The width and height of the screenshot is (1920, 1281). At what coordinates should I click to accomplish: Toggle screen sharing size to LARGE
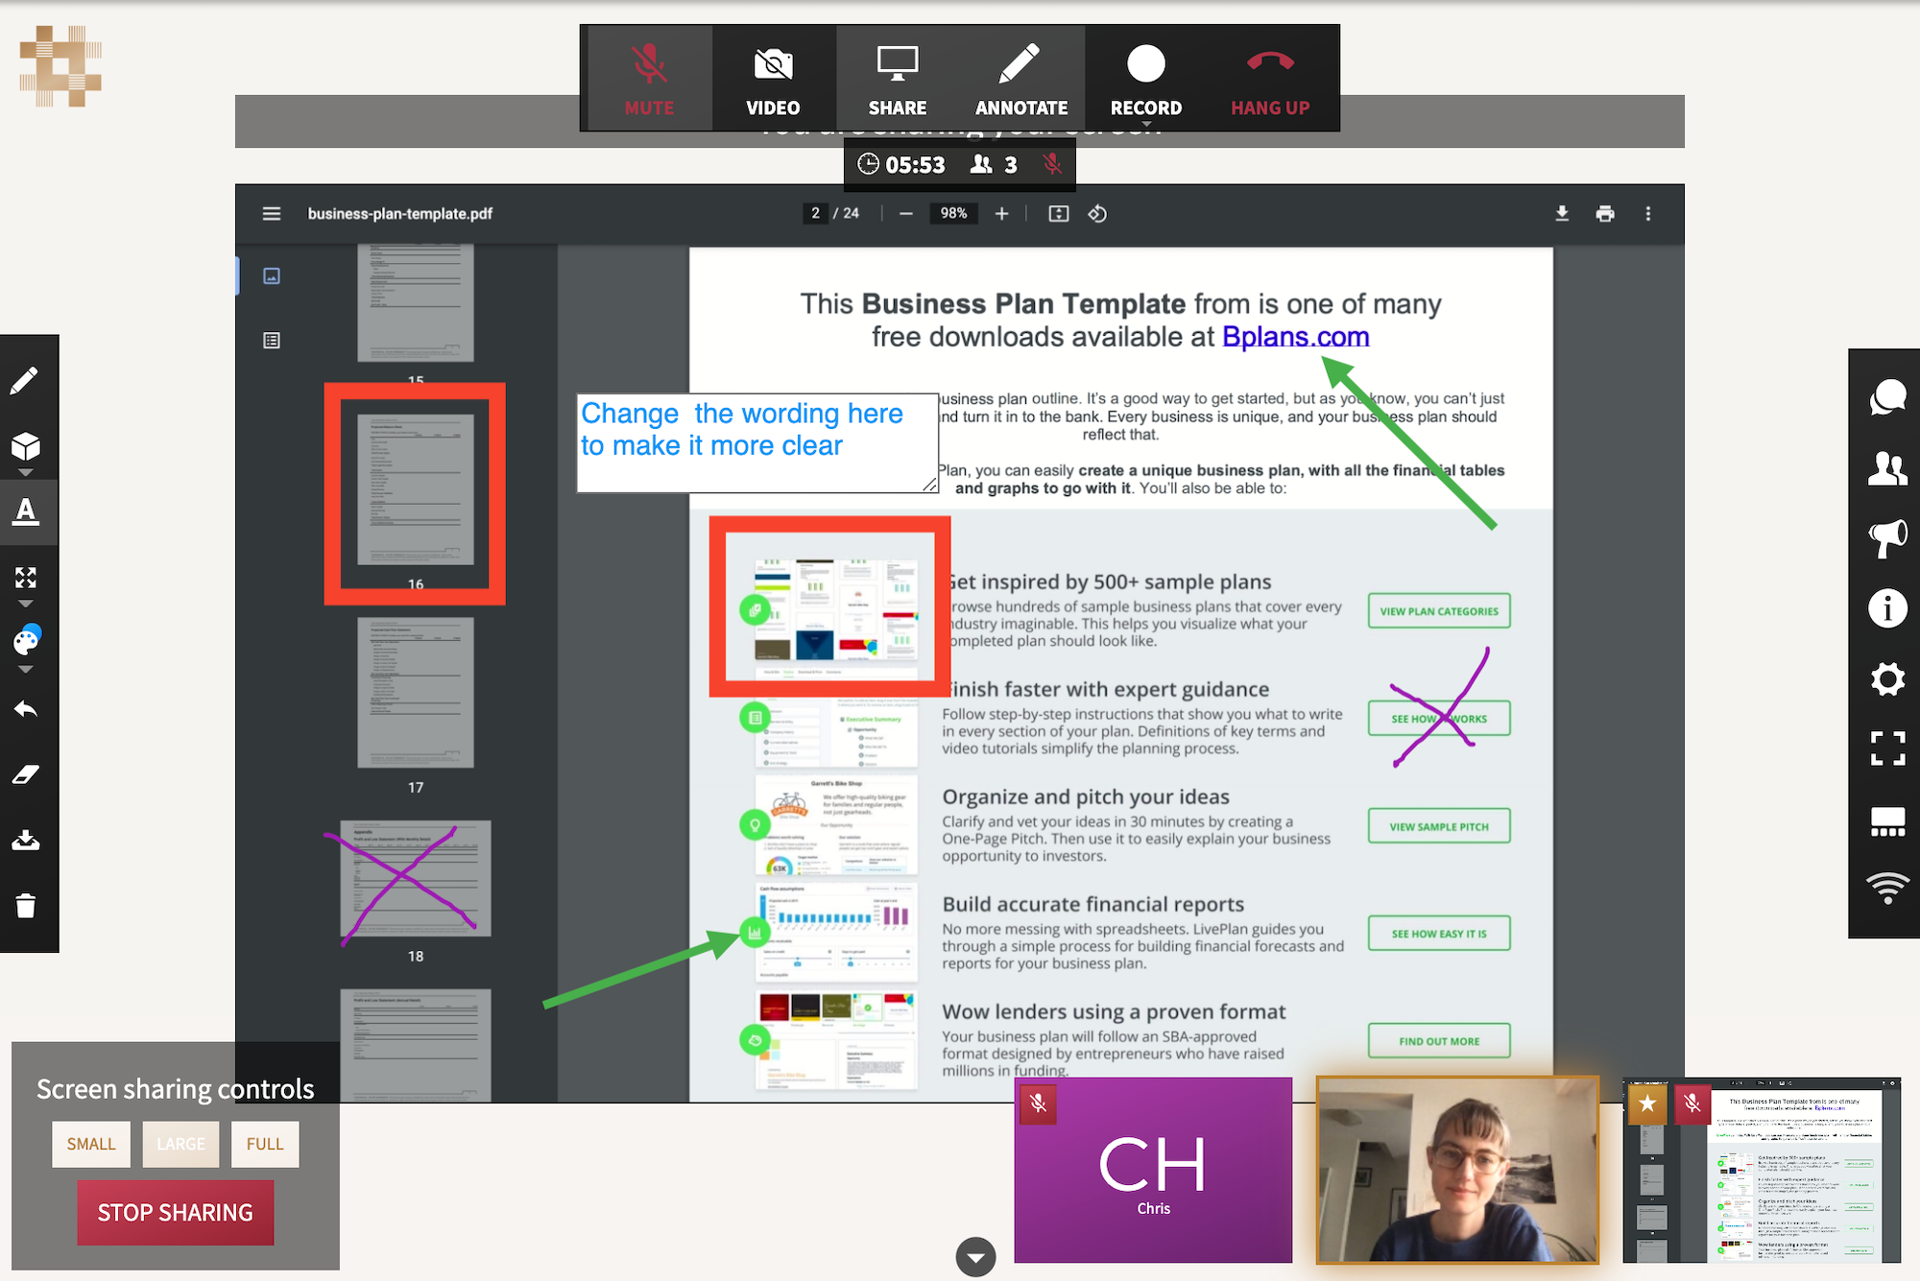click(x=179, y=1142)
